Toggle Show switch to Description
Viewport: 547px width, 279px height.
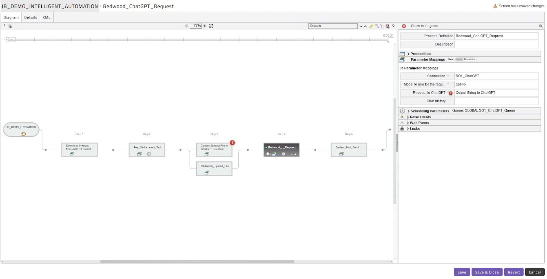click(470, 59)
